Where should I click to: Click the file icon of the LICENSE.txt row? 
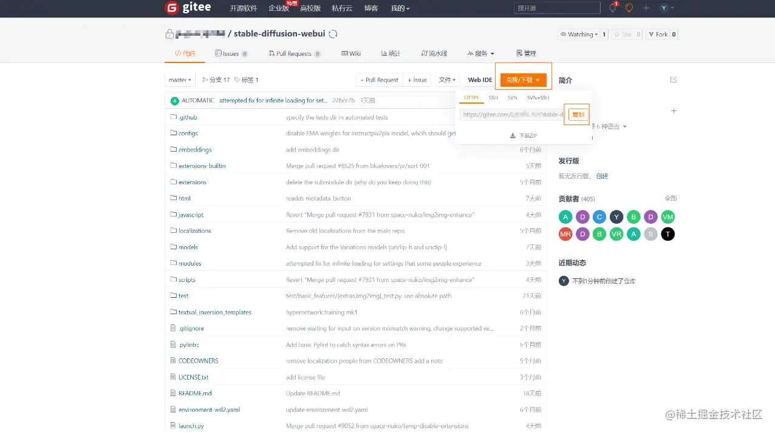pyautogui.click(x=173, y=377)
